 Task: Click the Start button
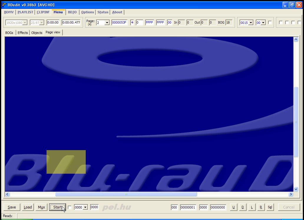tap(57, 207)
